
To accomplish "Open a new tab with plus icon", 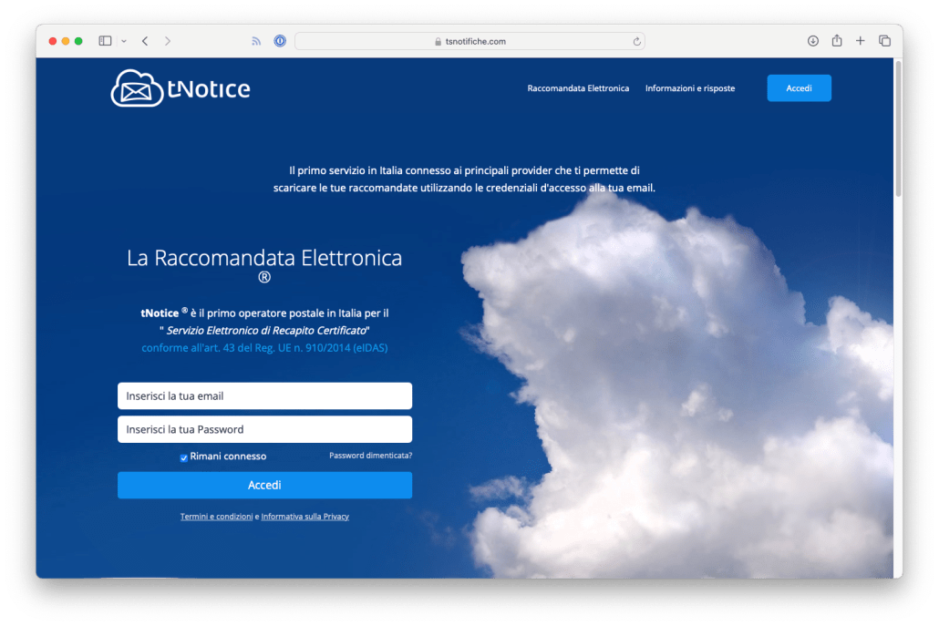I will [860, 41].
